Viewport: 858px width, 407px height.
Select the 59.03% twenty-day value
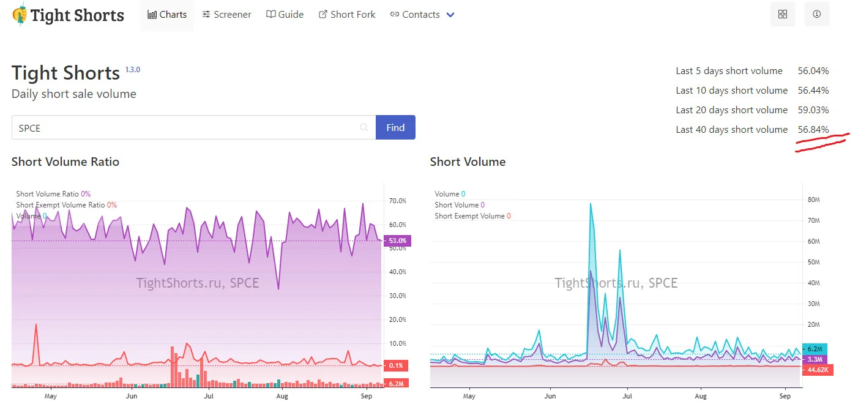tap(813, 110)
